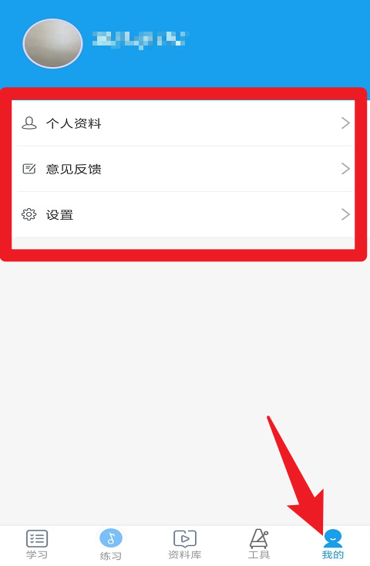Click the feedback note icon beside 意见反馈

click(29, 169)
